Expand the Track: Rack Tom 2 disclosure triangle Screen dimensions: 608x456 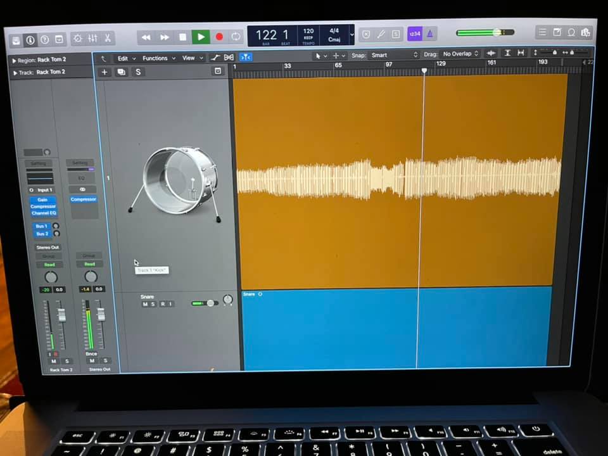[15, 73]
